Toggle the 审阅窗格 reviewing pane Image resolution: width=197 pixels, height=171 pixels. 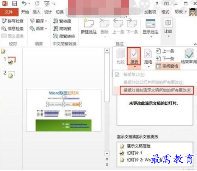[167, 66]
